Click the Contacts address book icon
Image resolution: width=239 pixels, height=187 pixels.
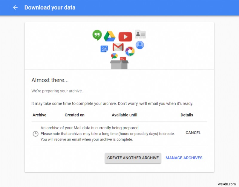click(x=140, y=34)
